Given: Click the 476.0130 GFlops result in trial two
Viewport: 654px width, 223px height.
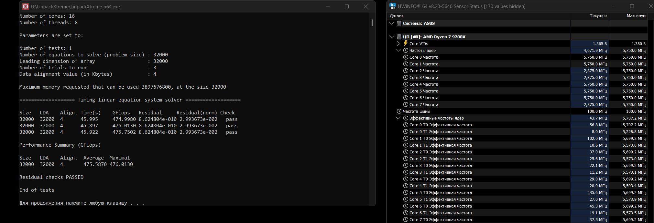Looking at the screenshot, I should click(x=124, y=126).
